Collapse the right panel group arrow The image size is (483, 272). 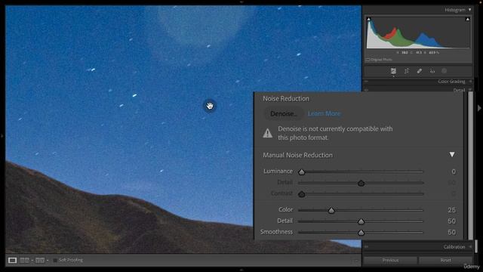[x=479, y=108]
